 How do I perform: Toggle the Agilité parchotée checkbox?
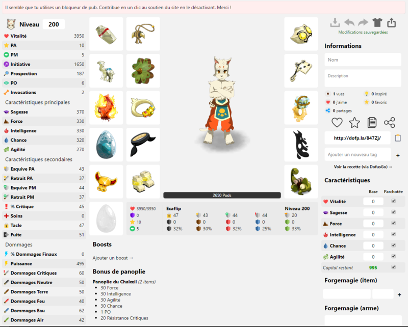coord(393,256)
